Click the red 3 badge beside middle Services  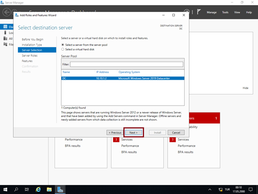click(x=116, y=139)
